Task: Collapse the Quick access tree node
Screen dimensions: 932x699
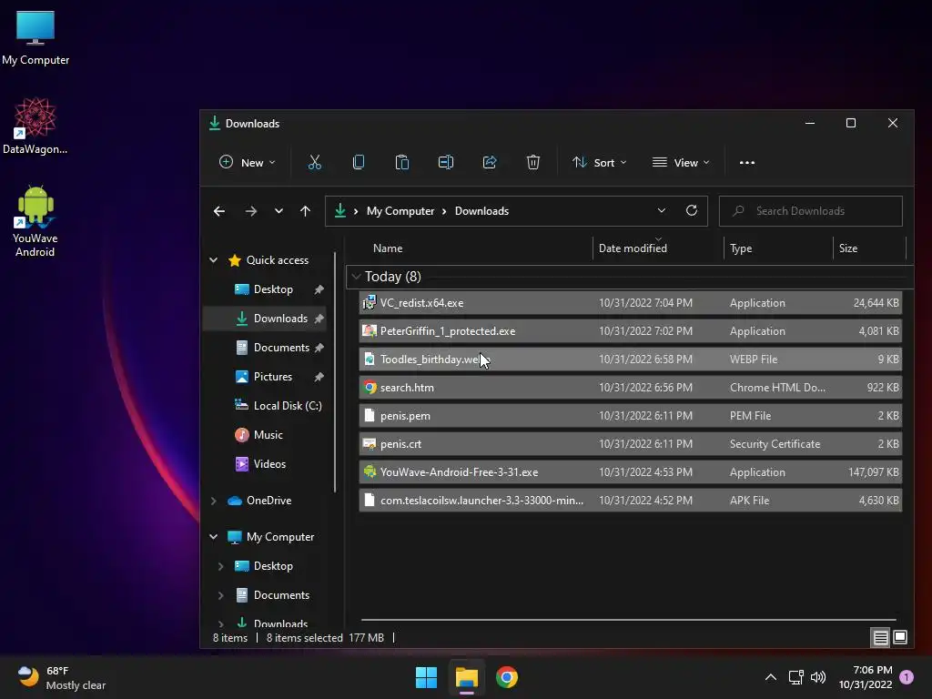Action: pyautogui.click(x=213, y=260)
